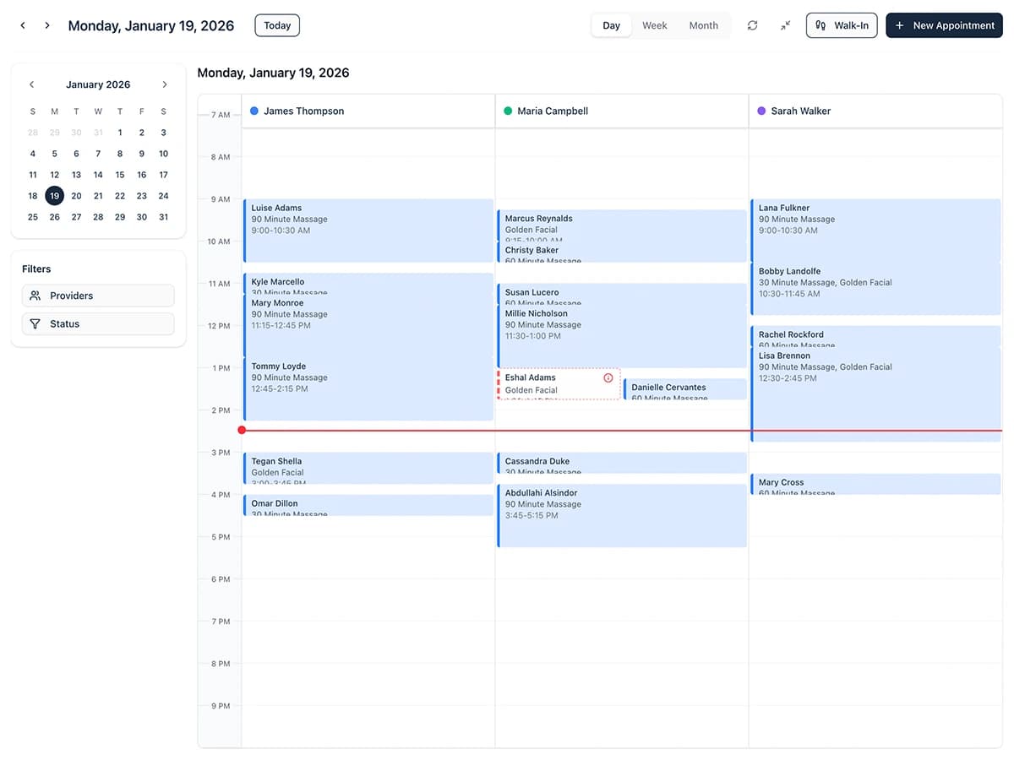Image resolution: width=1014 pixels, height=760 pixels.
Task: Create a New Appointment
Action: coord(944,25)
